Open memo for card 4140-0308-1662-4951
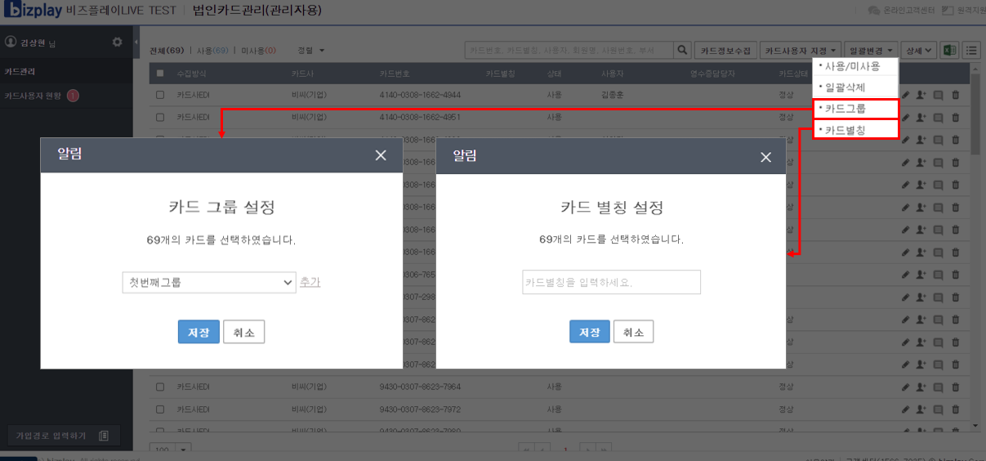The image size is (986, 461). click(x=939, y=118)
